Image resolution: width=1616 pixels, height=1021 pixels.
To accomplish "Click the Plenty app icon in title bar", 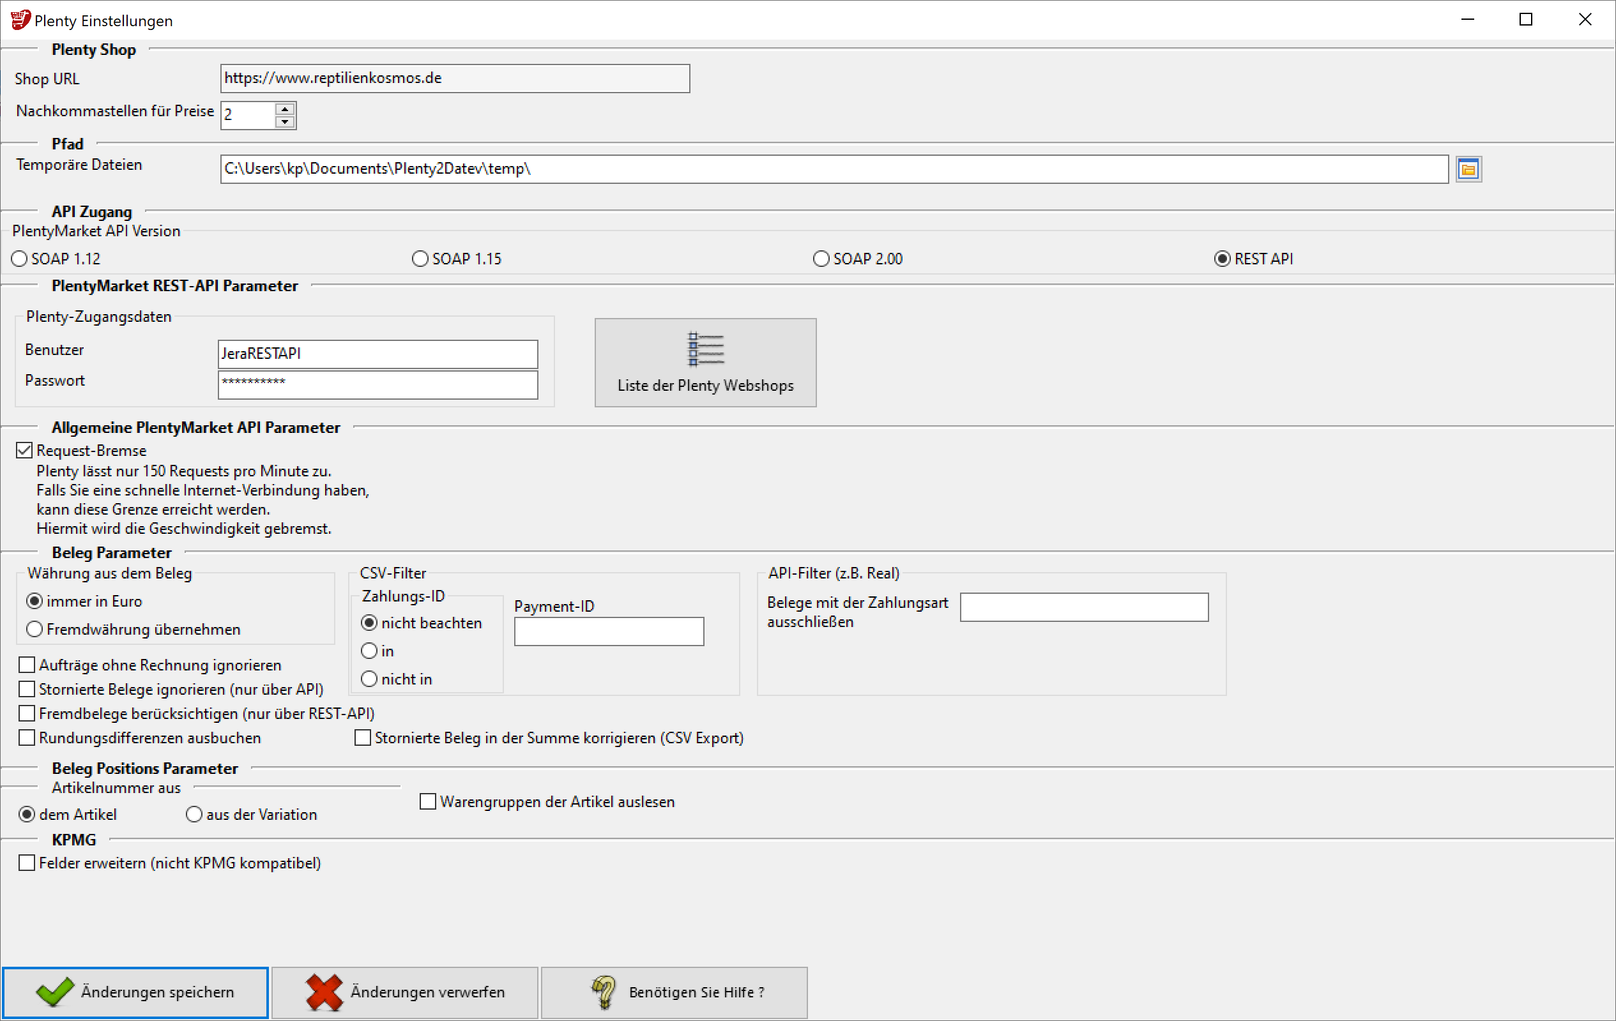I will pos(20,20).
